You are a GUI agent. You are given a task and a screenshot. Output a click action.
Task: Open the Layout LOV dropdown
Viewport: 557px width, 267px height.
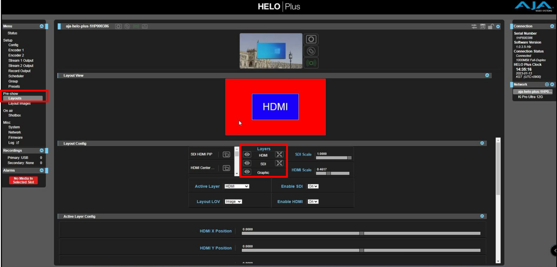[x=233, y=201]
